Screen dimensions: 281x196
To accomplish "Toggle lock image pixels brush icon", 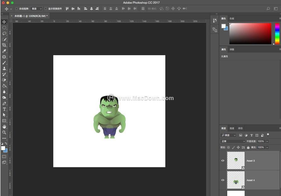I will pyautogui.click(x=233, y=148).
